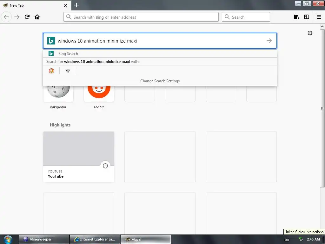Viewport: 325px width, 244px height.
Task: Go forward using the forward arrow
Action: pos(17,17)
